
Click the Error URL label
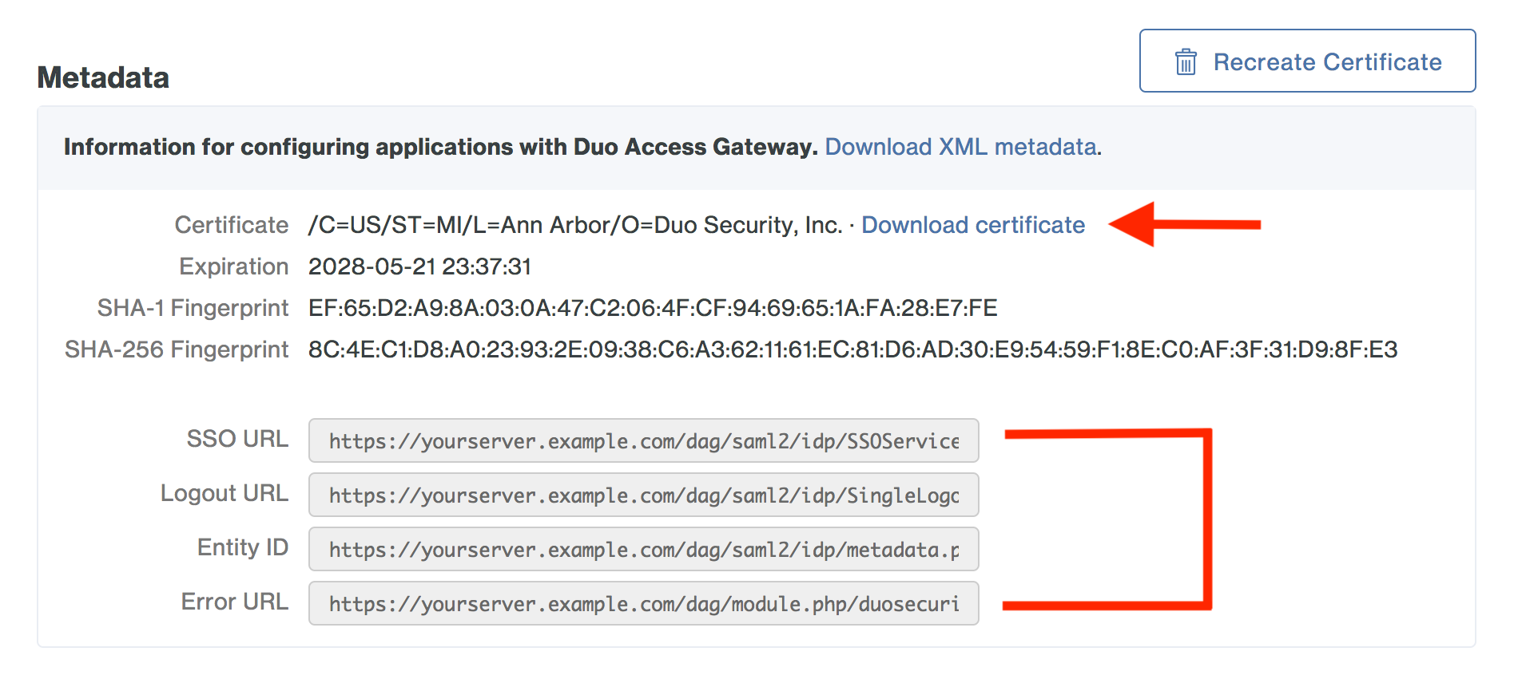pos(234,602)
